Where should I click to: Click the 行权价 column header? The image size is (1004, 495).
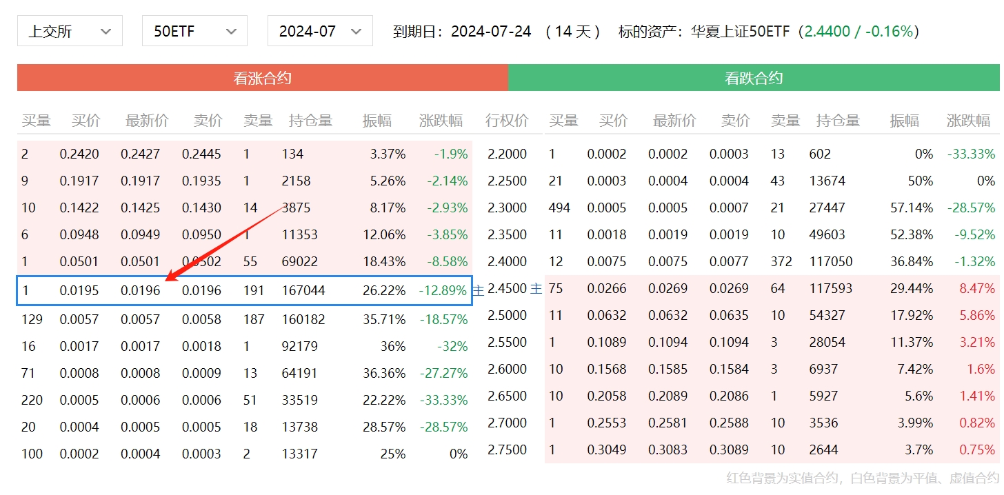[x=507, y=121]
